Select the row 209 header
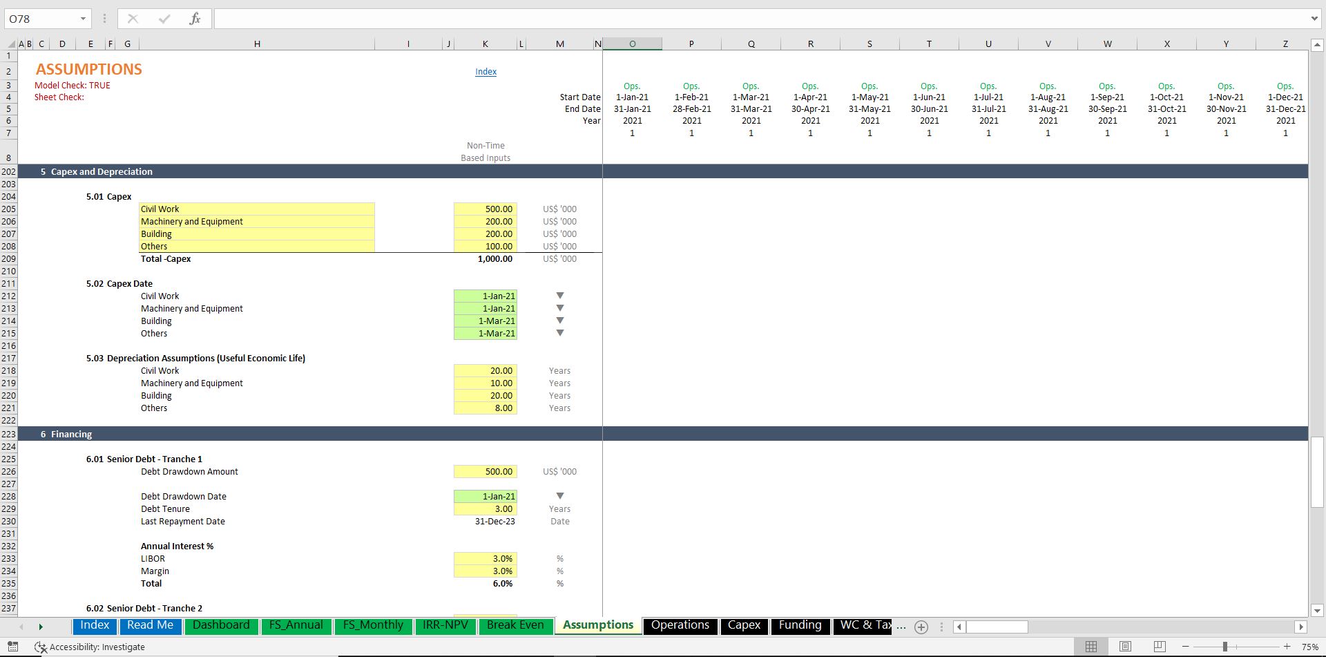The height and width of the screenshot is (657, 1326). pyautogui.click(x=8, y=258)
